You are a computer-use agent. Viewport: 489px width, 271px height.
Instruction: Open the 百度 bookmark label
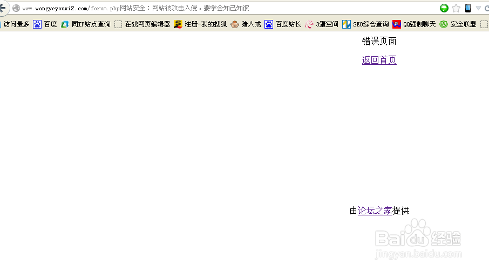click(50, 24)
